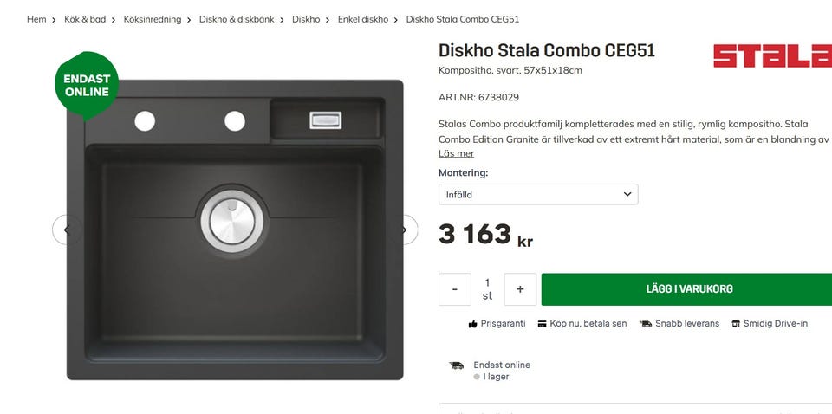Navigate to Diskho & diskbänk breadcrumb

point(237,20)
